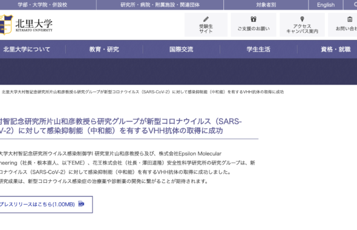Open 対象者別 top menu
The image size is (357, 230).
click(266, 5)
